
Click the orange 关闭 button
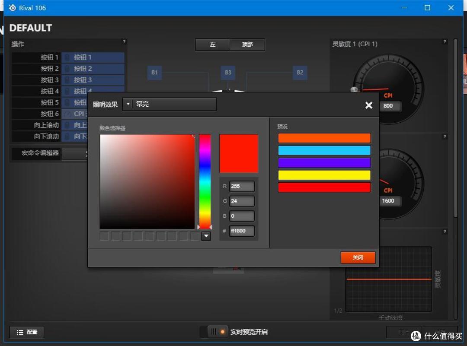pos(358,257)
